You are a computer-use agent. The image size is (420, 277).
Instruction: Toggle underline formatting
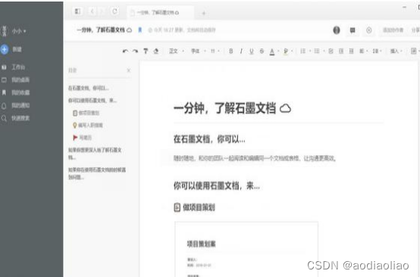pos(251,51)
